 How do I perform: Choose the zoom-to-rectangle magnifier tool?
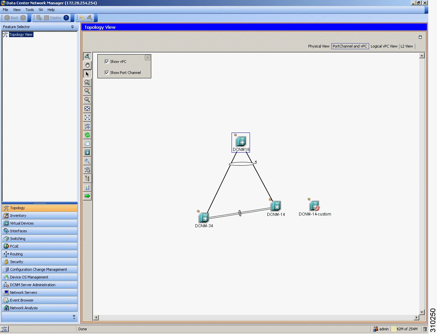(x=87, y=82)
